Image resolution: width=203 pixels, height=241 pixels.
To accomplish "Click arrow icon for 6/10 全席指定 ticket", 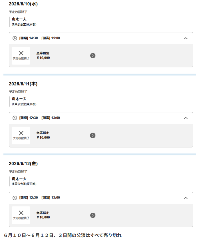I will tap(93, 56).
